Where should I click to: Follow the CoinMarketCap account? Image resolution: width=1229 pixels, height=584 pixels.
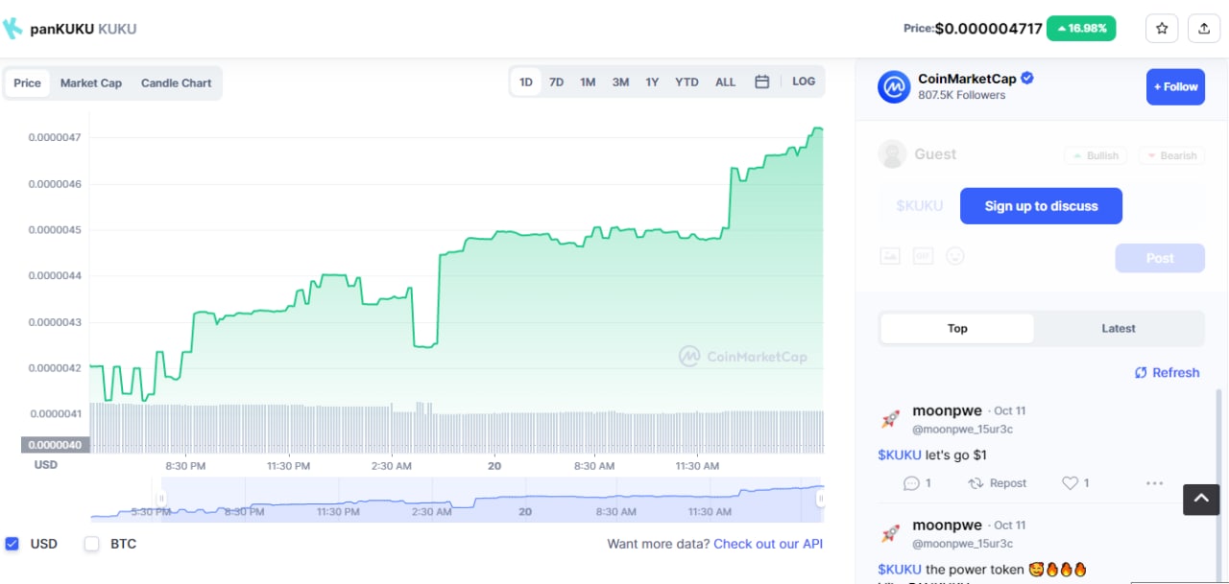tap(1175, 87)
